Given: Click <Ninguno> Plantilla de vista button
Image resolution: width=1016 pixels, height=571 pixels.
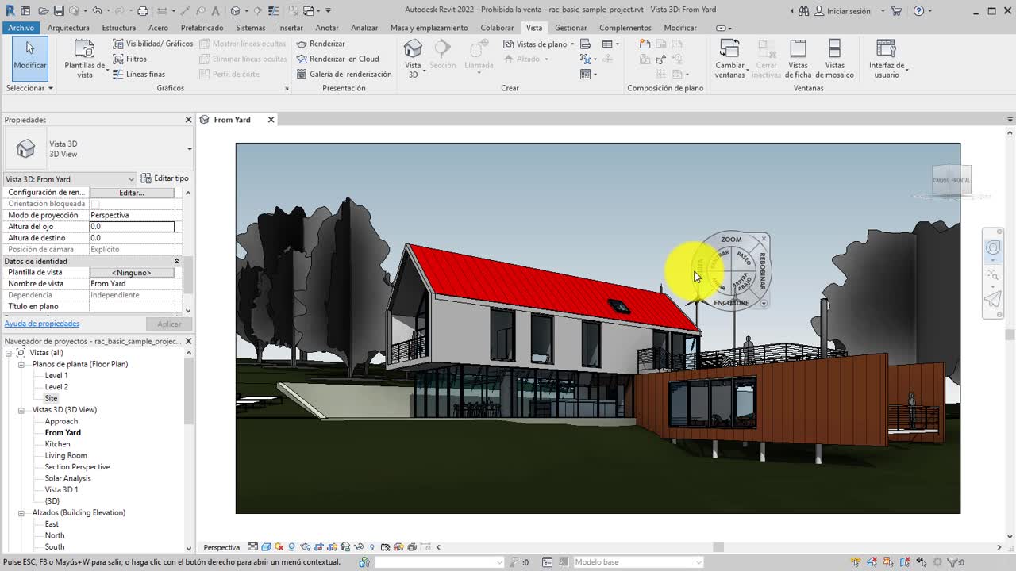Looking at the screenshot, I should click(132, 273).
